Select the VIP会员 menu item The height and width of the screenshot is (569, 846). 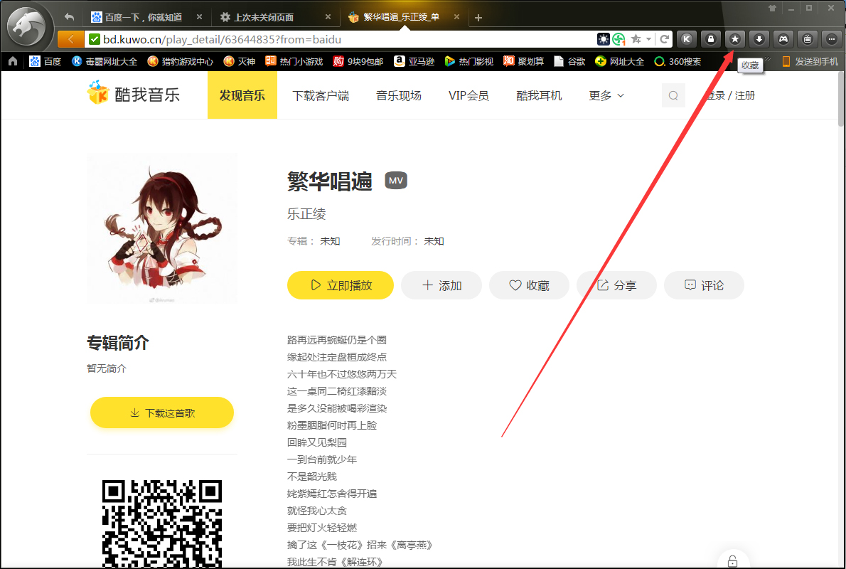click(x=468, y=95)
